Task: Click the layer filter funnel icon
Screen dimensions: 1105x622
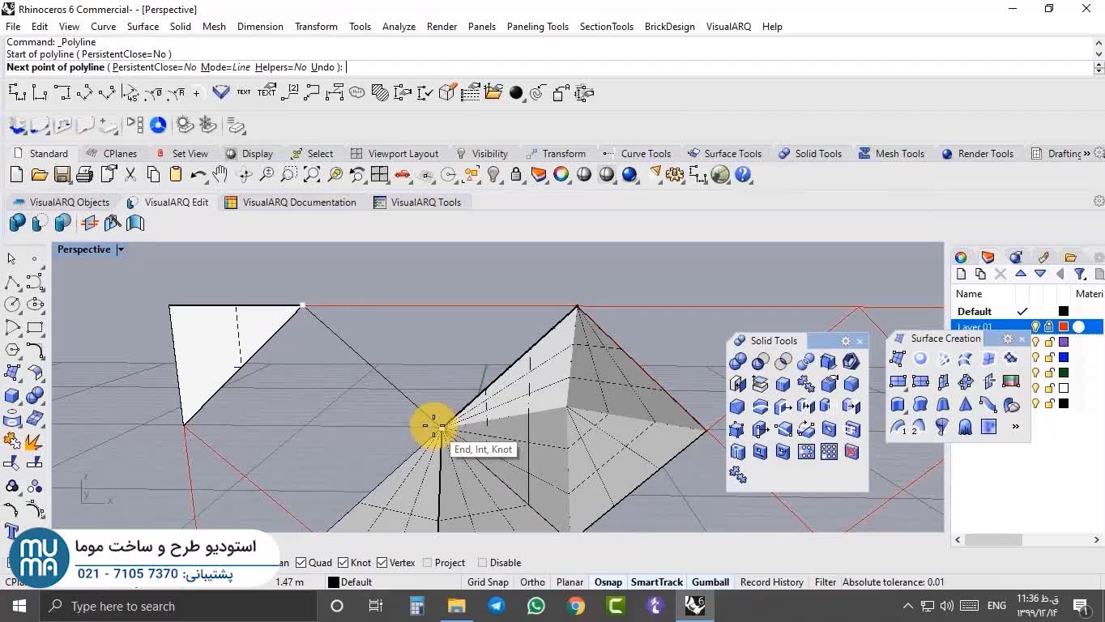Action: click(x=1080, y=274)
